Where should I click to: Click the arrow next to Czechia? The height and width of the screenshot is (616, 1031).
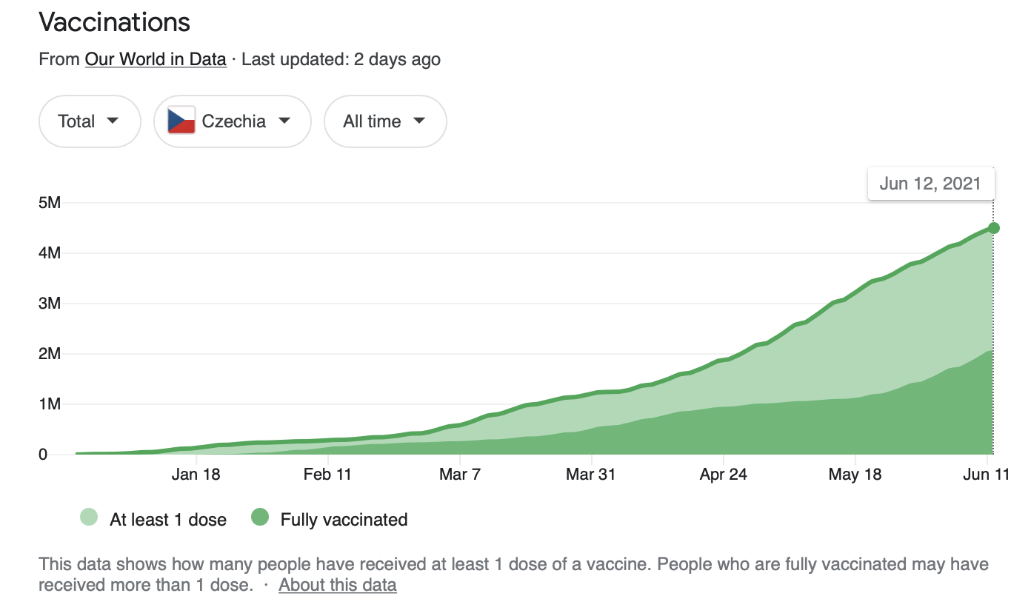coord(284,121)
